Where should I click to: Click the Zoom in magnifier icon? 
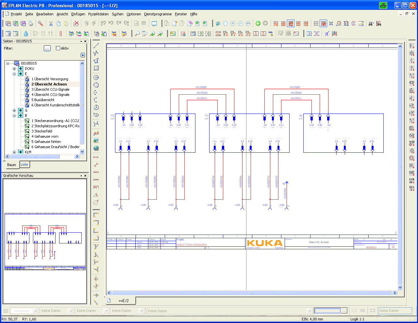[233, 23]
